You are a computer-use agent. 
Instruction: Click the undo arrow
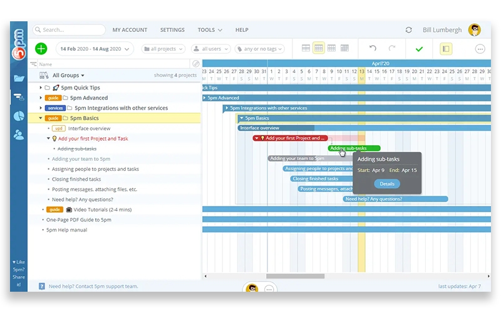(373, 48)
